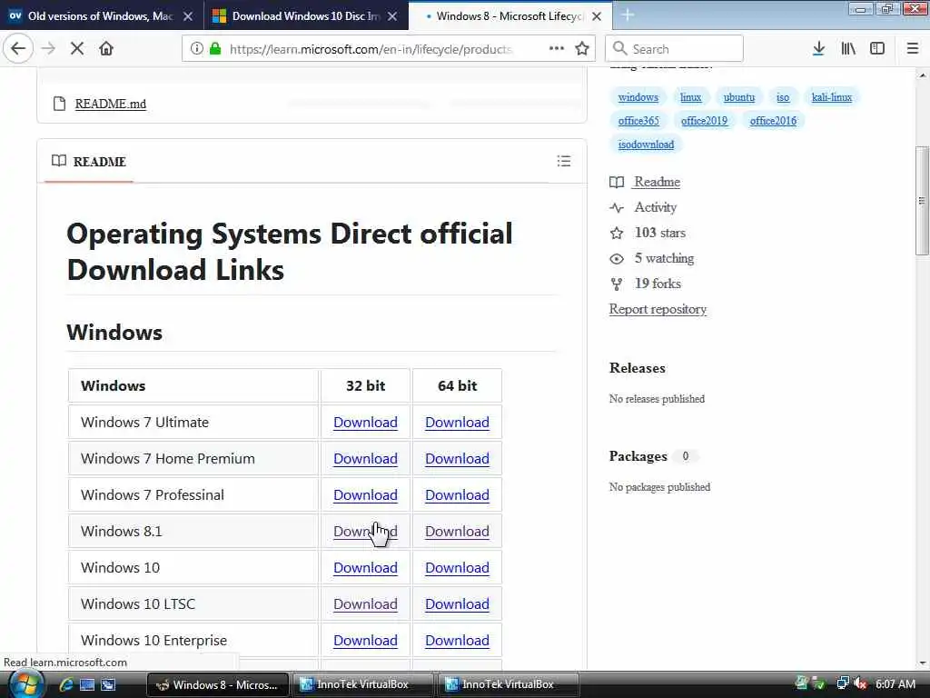Image resolution: width=930 pixels, height=698 pixels.
Task: Download Windows 10 64 bit
Action: tap(458, 567)
